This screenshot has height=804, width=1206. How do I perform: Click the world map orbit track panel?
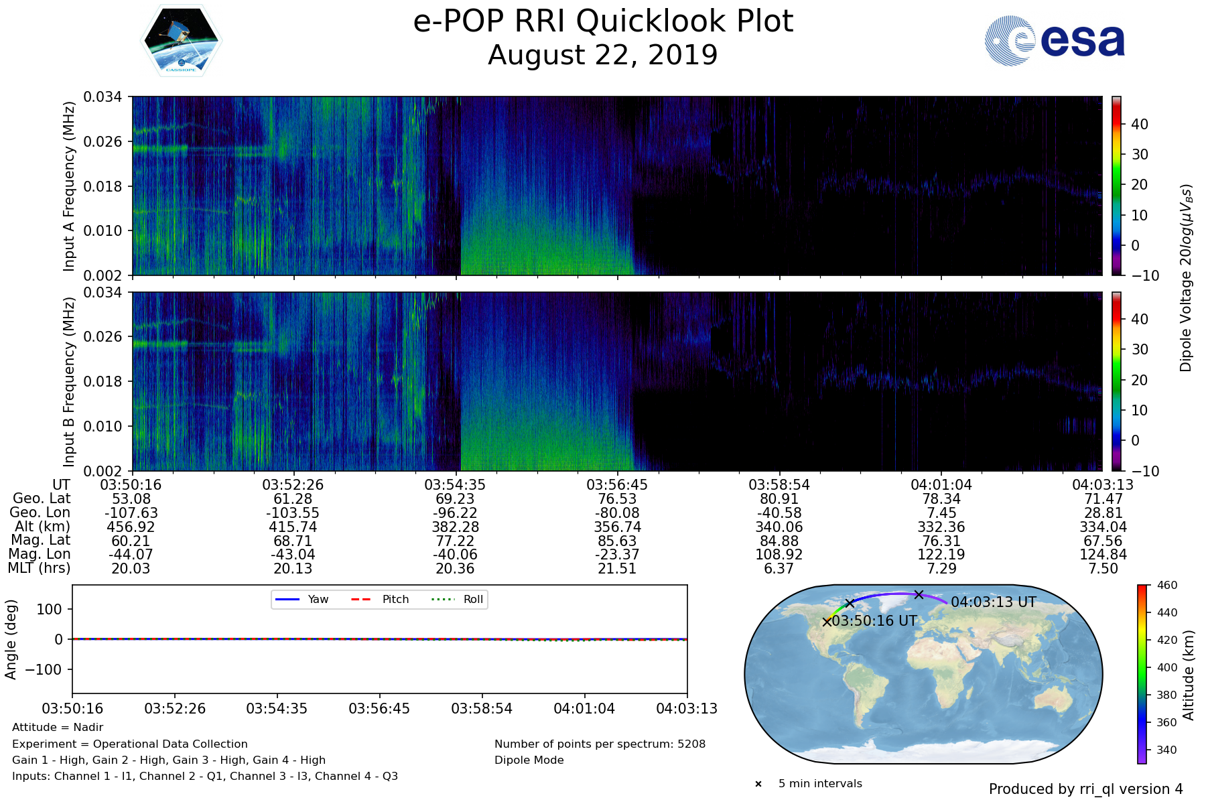coord(923,674)
